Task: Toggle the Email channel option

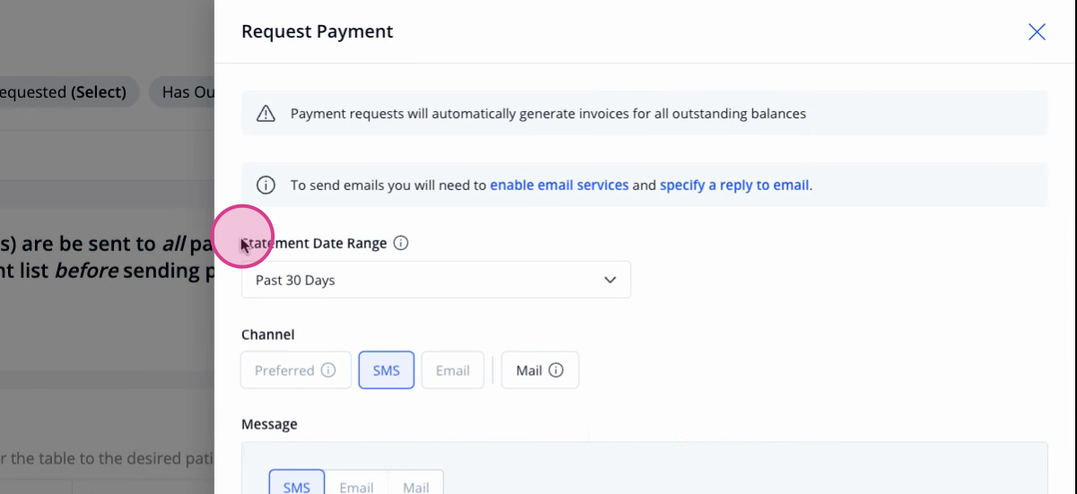Action: (x=453, y=370)
